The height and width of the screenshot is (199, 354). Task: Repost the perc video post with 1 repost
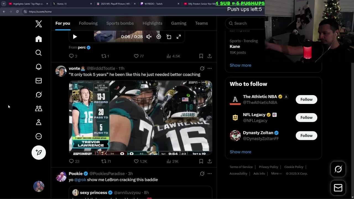point(105,56)
